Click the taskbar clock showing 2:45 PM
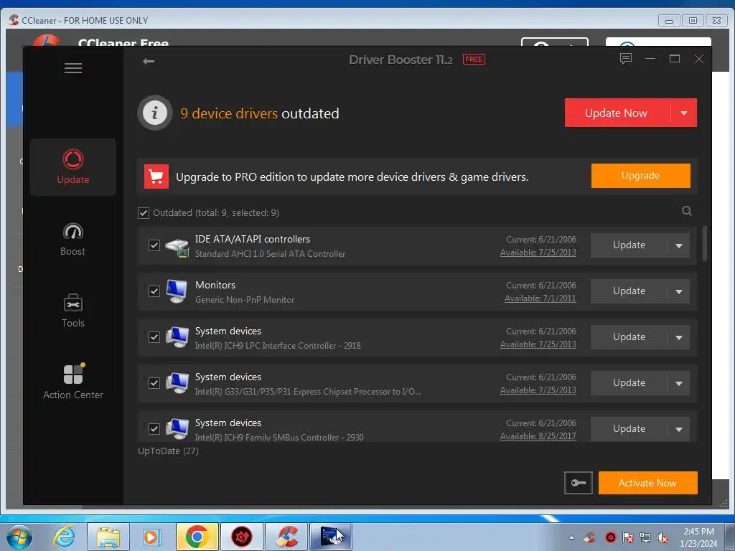 (698, 537)
